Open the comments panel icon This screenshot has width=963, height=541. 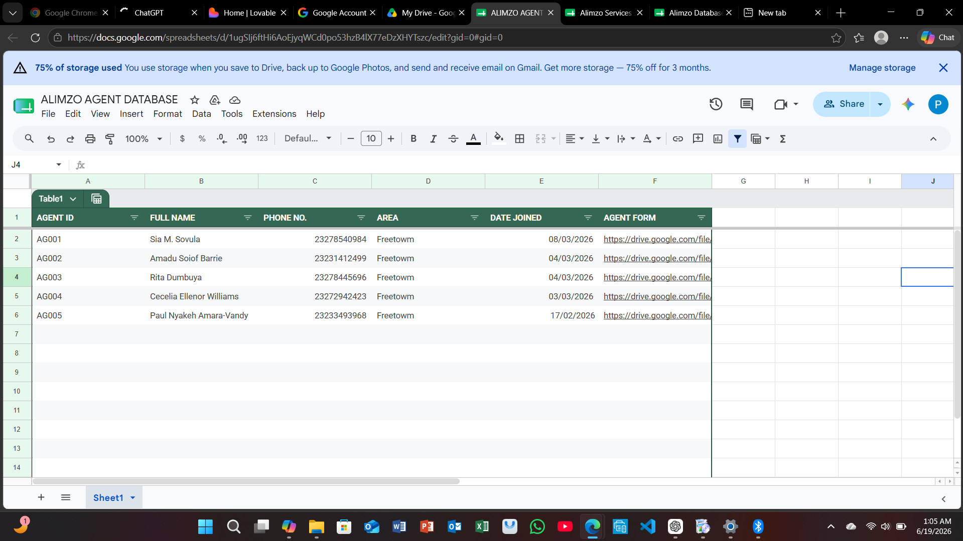[747, 104]
